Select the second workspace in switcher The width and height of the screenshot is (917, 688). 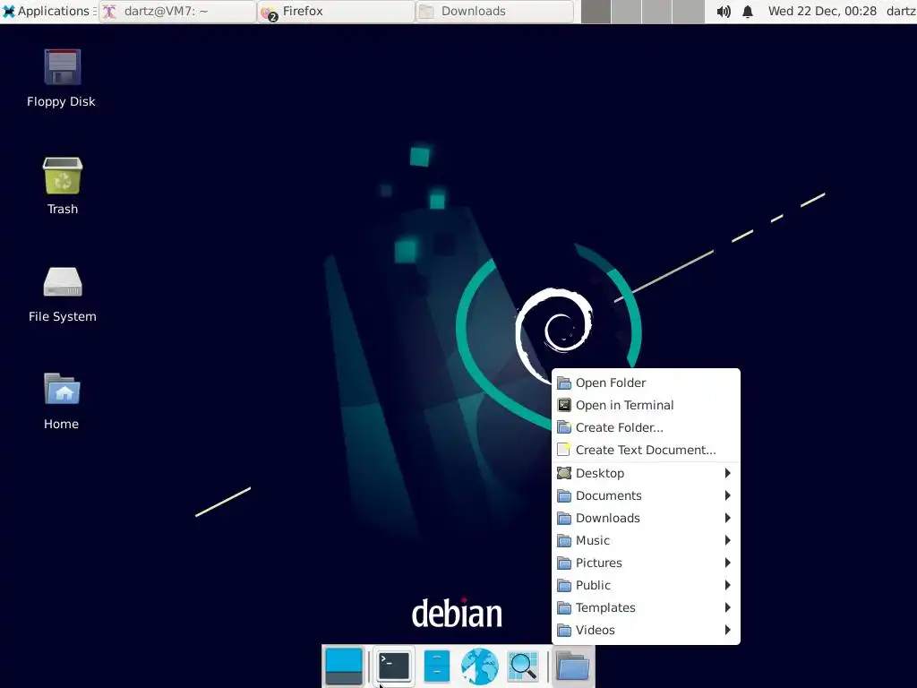(x=626, y=12)
